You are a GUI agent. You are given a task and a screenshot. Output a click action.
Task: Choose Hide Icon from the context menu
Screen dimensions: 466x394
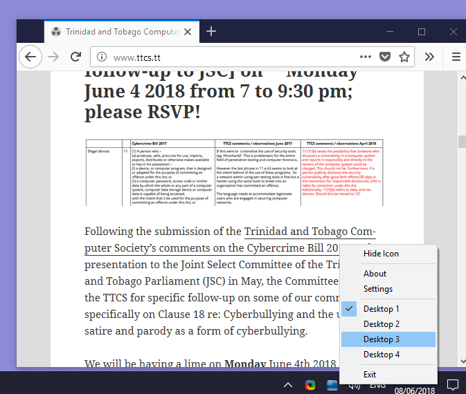381,254
